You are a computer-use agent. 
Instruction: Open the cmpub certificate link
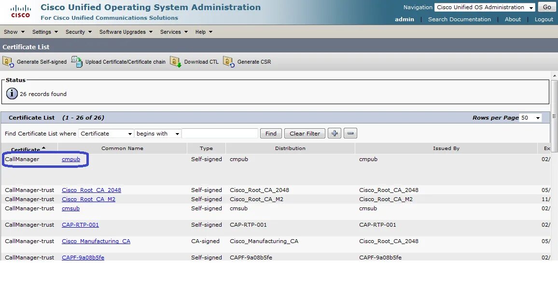click(x=71, y=159)
